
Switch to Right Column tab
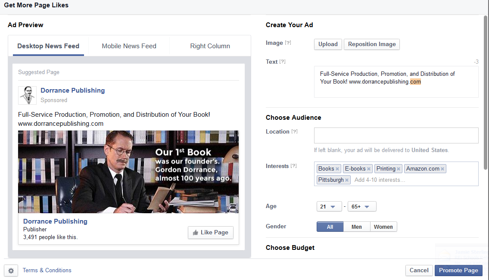210,46
